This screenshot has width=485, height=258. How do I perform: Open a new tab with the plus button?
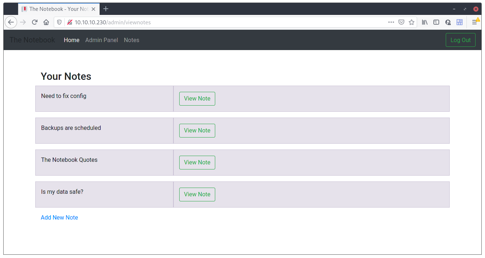(105, 9)
